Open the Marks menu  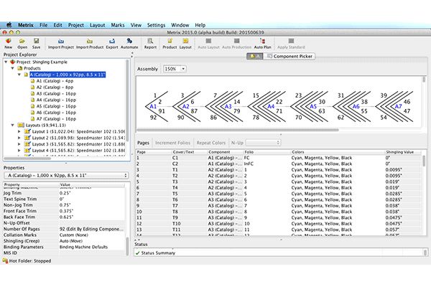(118, 25)
